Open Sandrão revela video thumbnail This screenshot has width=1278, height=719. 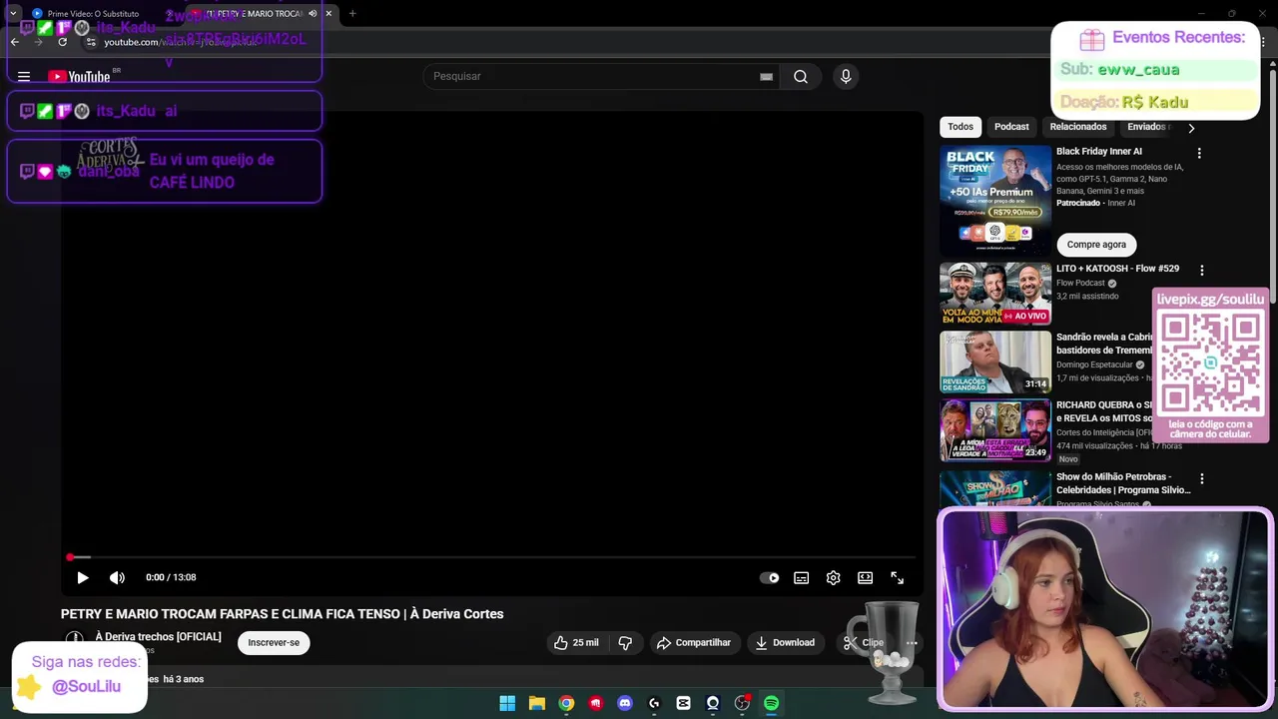(995, 361)
